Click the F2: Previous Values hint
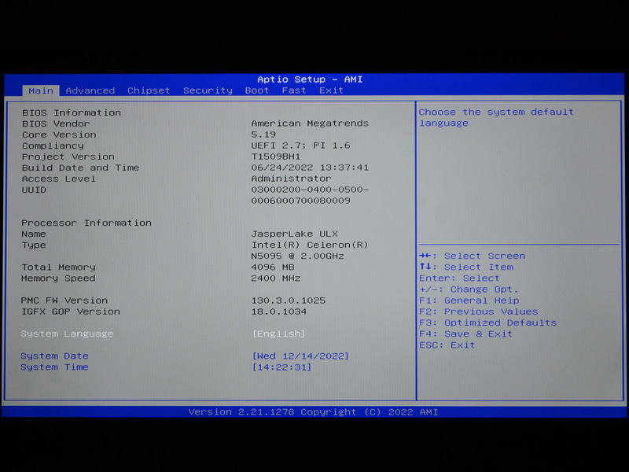 tap(479, 312)
